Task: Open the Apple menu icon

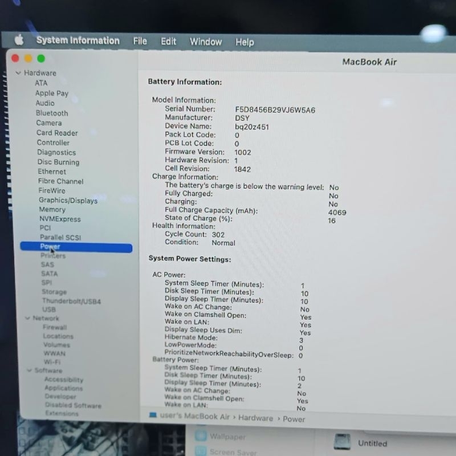Action: click(x=19, y=40)
